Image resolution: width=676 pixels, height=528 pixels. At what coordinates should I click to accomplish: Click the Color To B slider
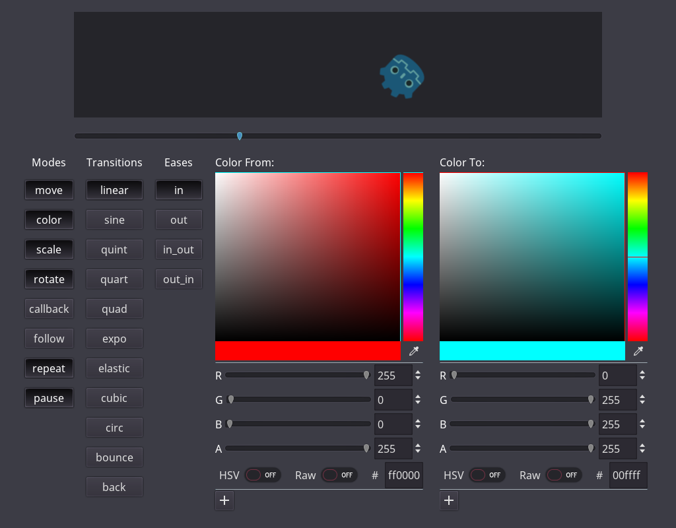[523, 424]
